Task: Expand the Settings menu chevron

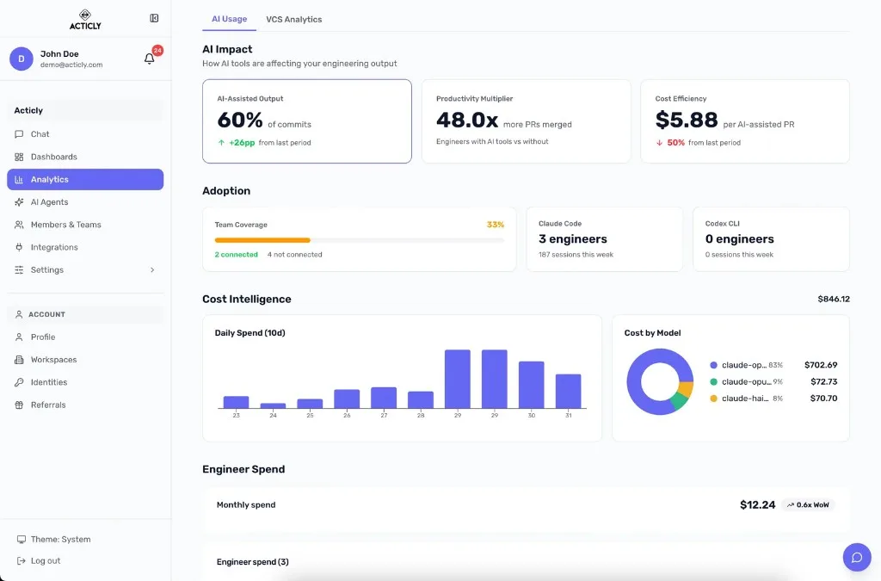Action: pos(153,269)
